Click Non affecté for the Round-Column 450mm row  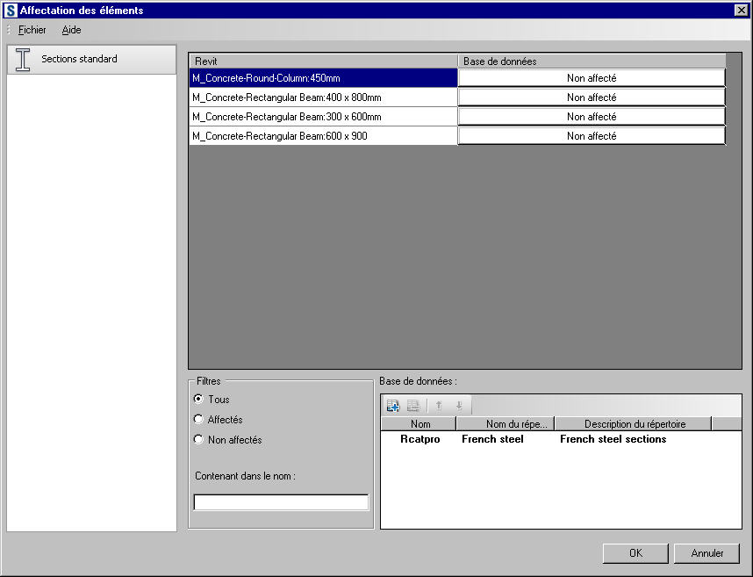coord(592,78)
